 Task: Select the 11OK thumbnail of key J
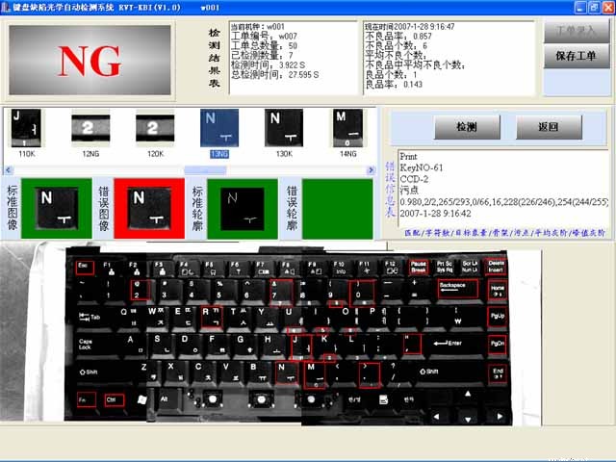[26, 128]
